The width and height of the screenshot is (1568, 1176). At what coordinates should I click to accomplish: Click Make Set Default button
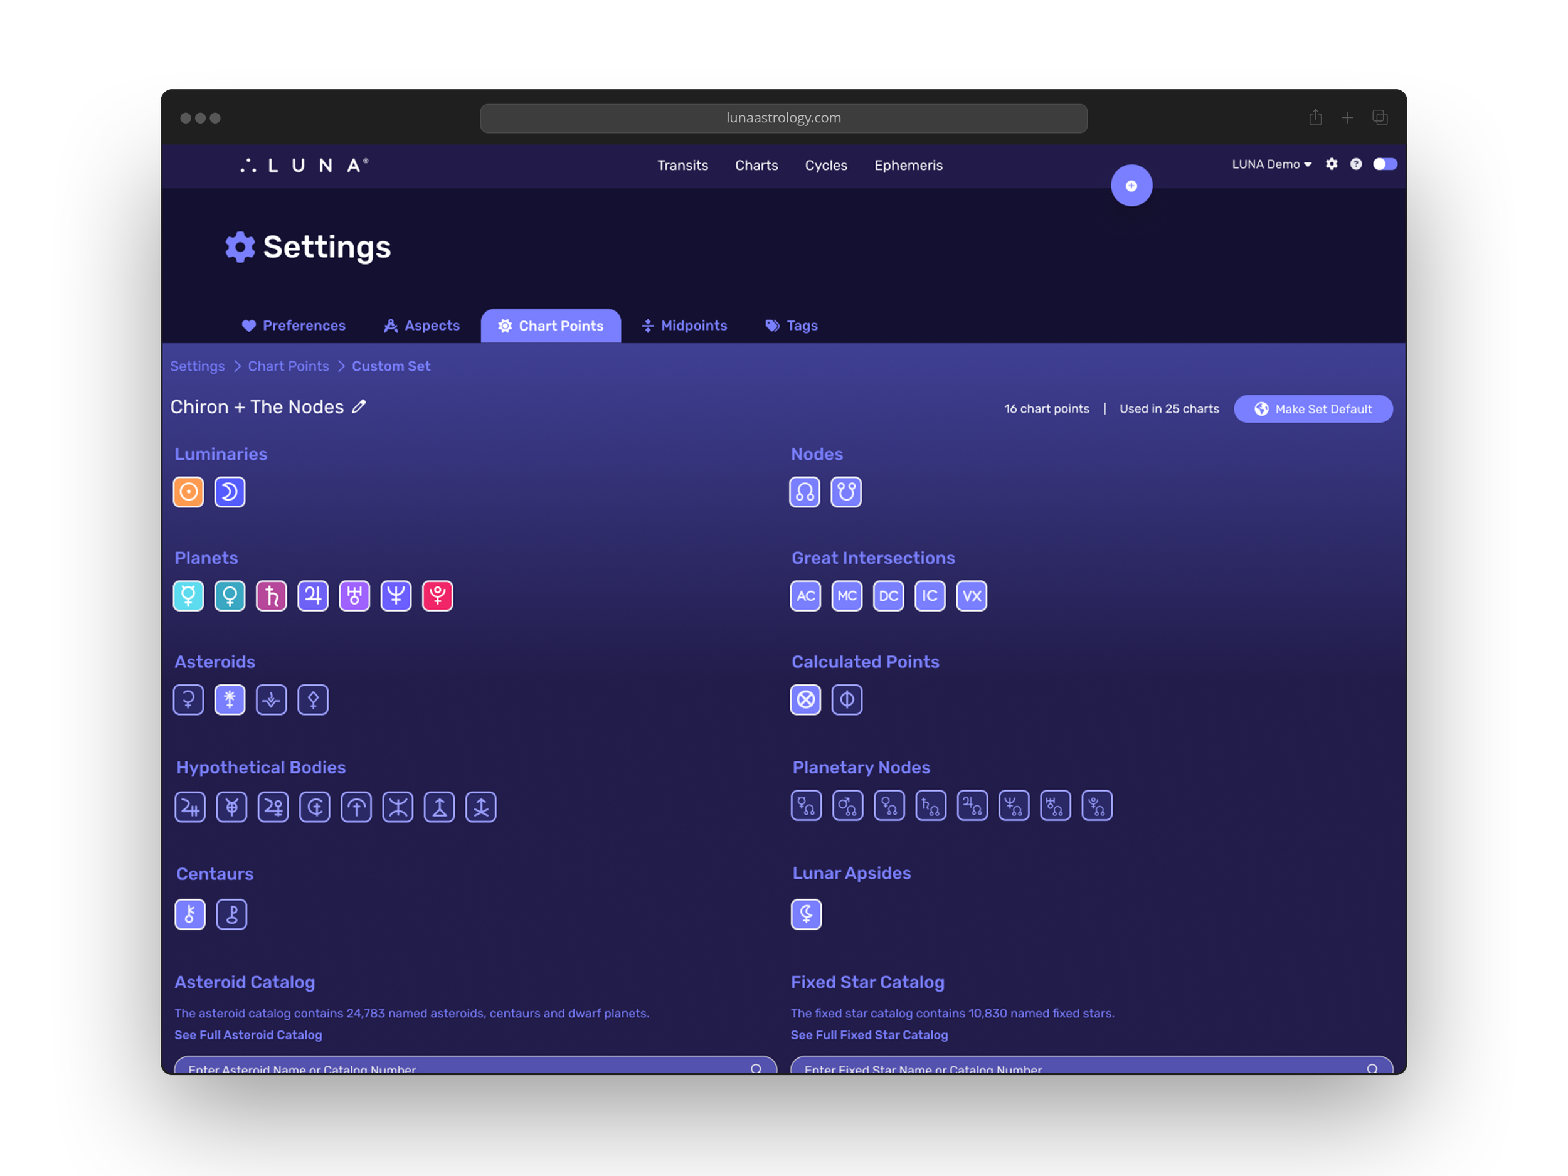(x=1313, y=409)
